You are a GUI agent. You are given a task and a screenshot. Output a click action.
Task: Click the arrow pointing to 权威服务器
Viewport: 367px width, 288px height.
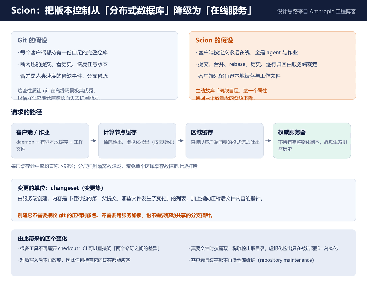(x=268, y=141)
